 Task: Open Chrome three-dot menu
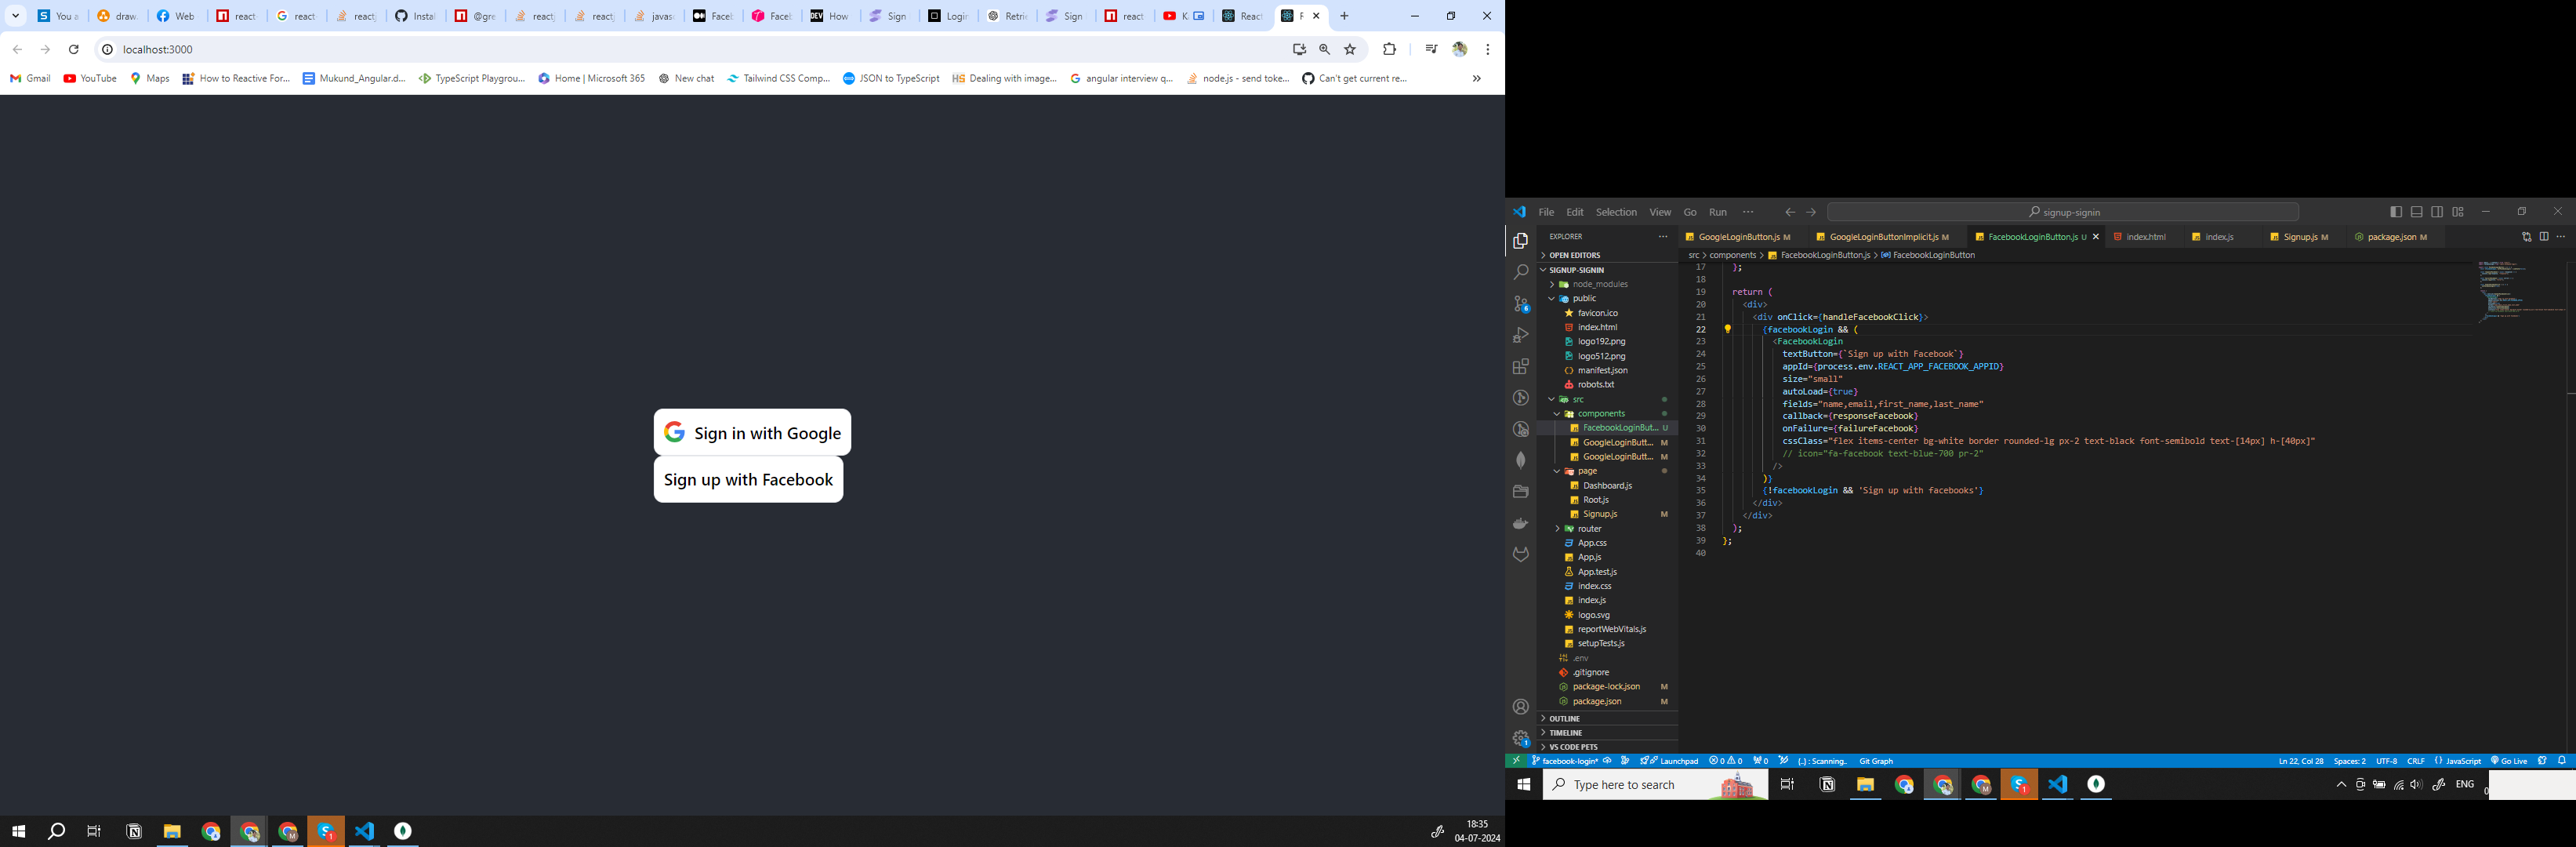[1488, 49]
